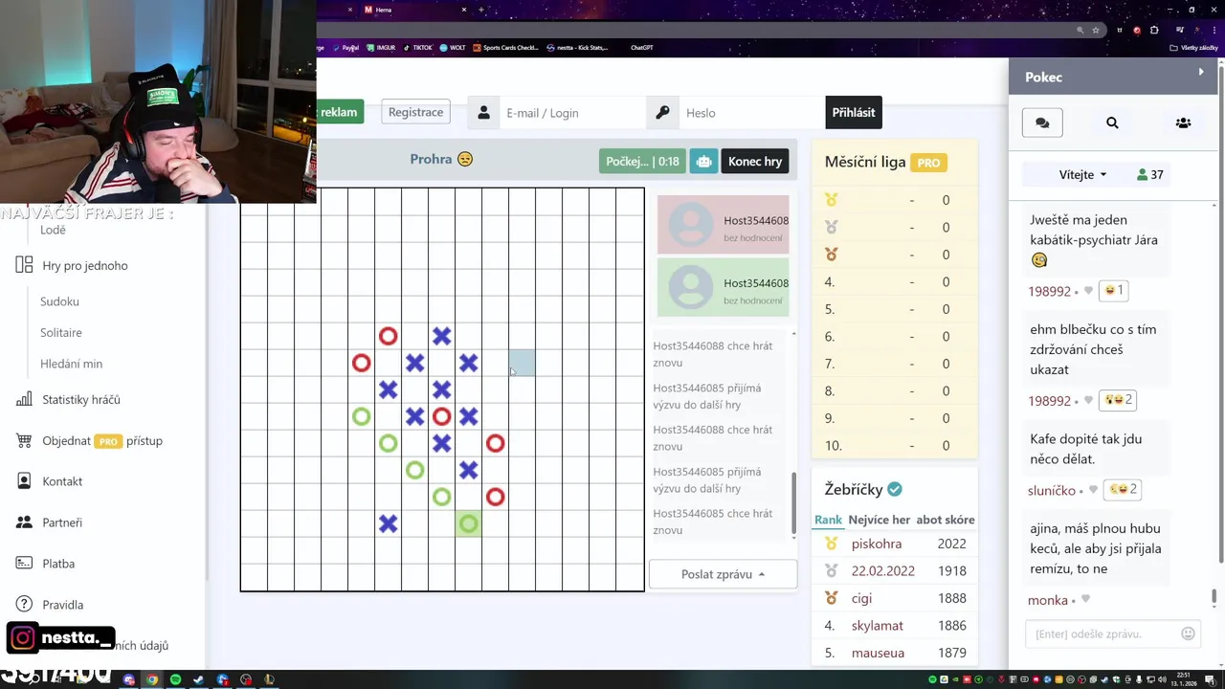Viewport: 1225px width, 689px height.
Task: Open player 22.02.2022 in leaderboard
Action: pos(882,570)
